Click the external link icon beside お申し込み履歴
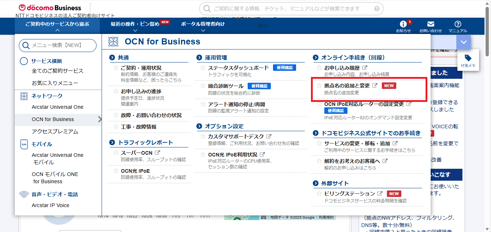491x232 pixels. 365,68
